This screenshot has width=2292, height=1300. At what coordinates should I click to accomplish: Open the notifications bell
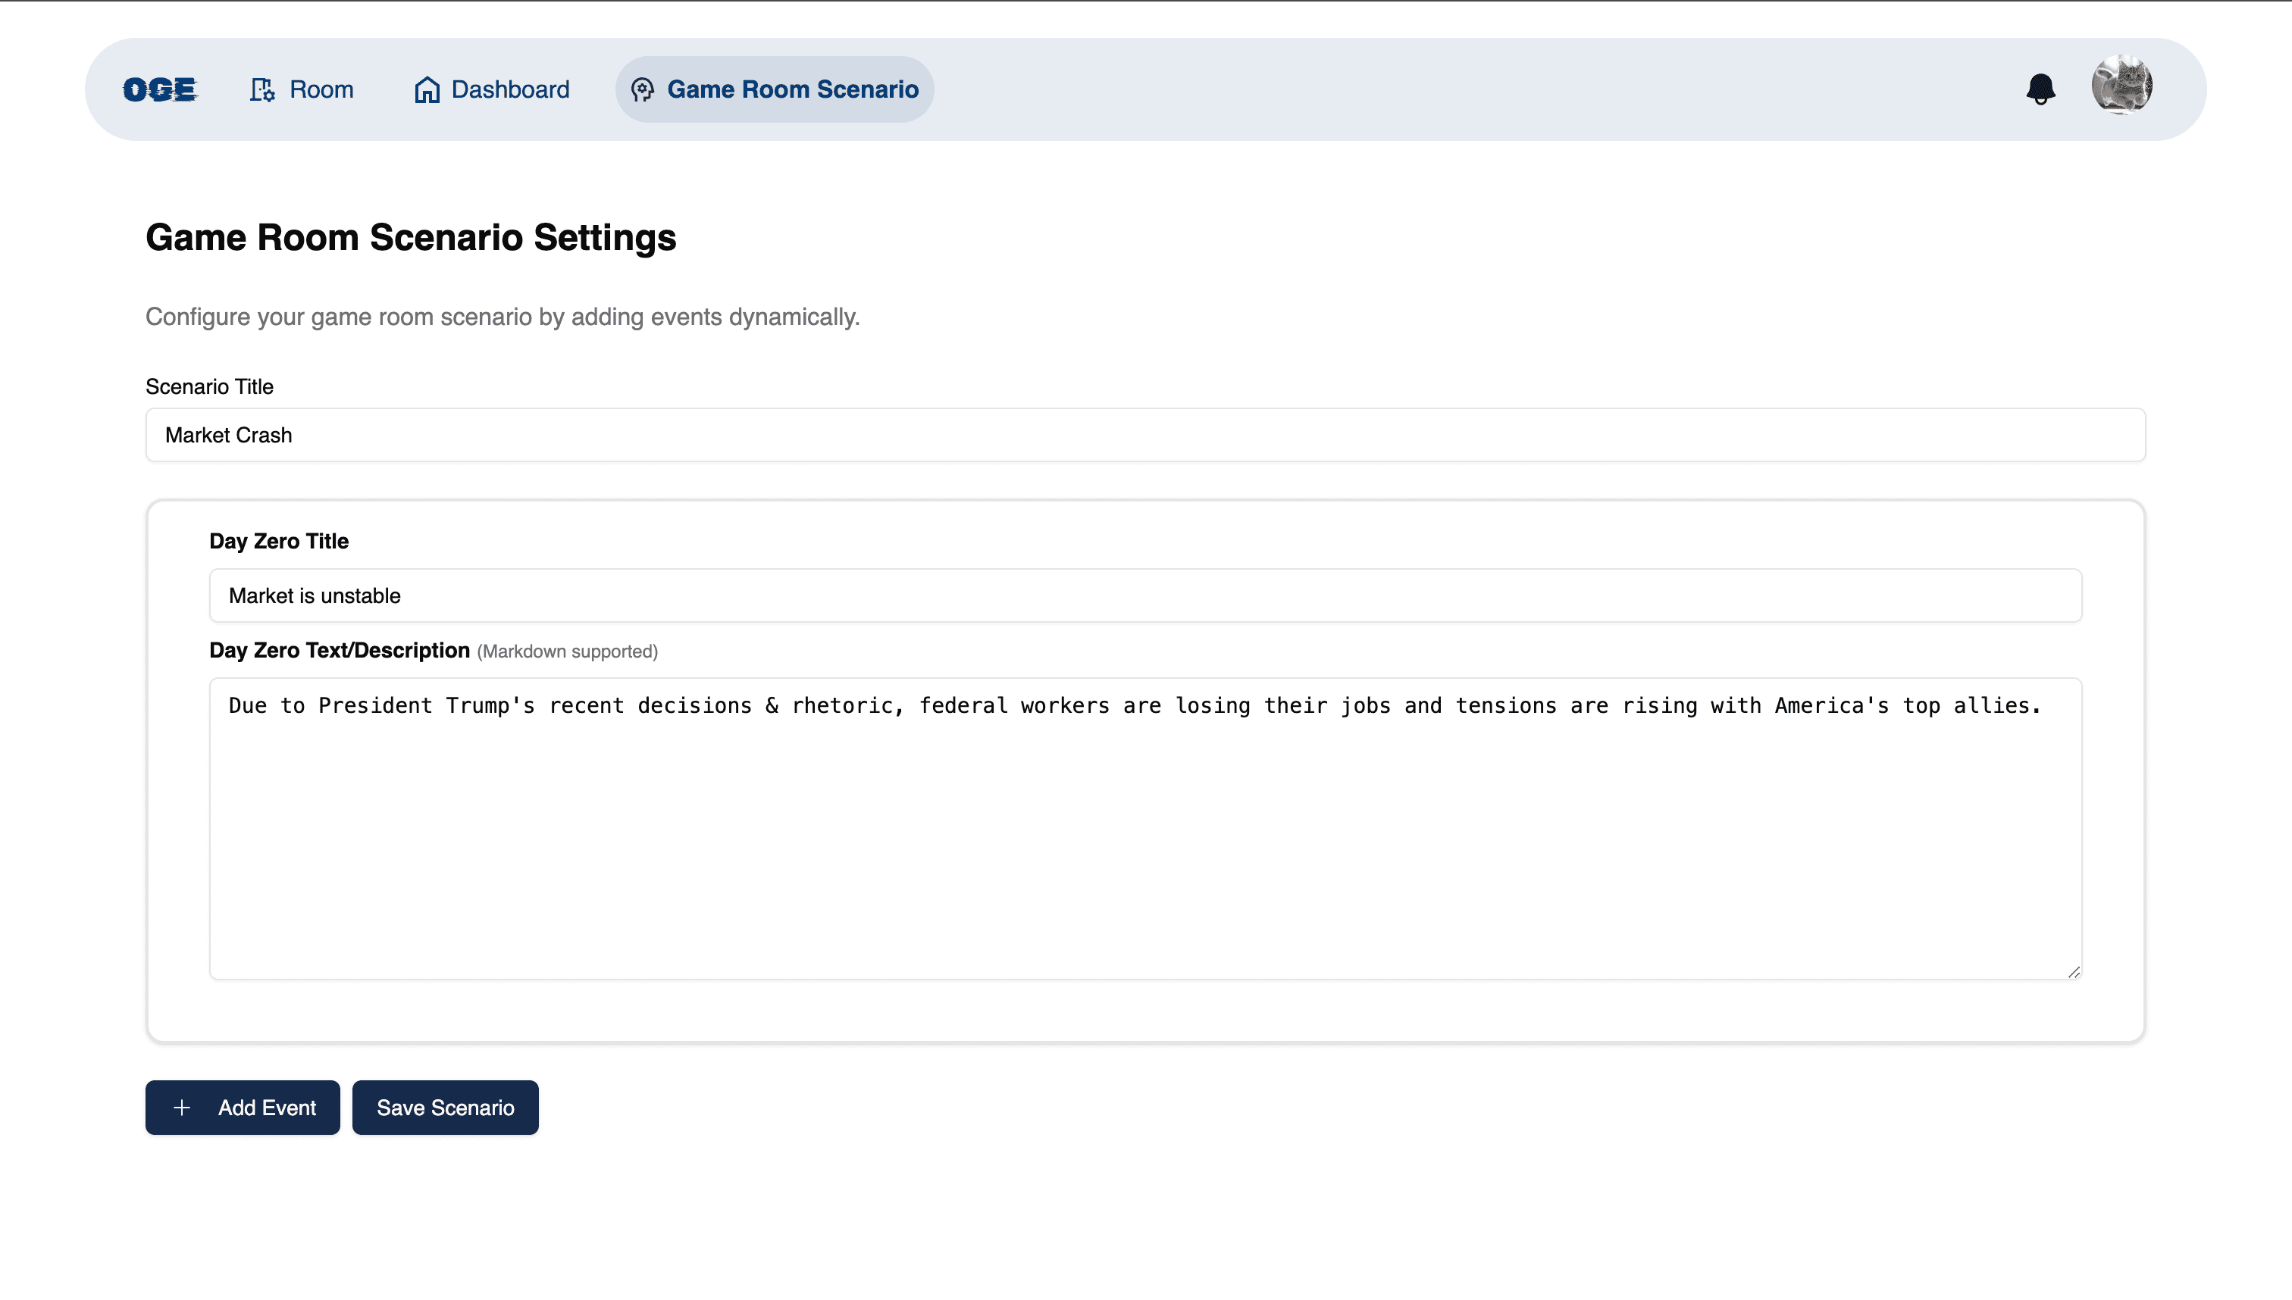point(2040,89)
